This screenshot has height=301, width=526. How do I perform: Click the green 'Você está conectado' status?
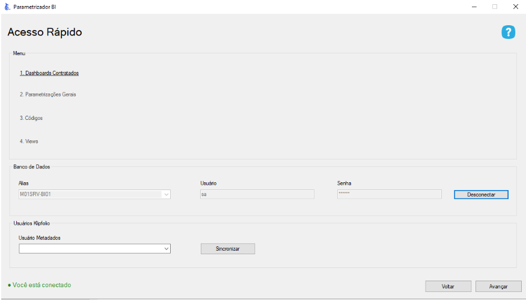(x=40, y=285)
